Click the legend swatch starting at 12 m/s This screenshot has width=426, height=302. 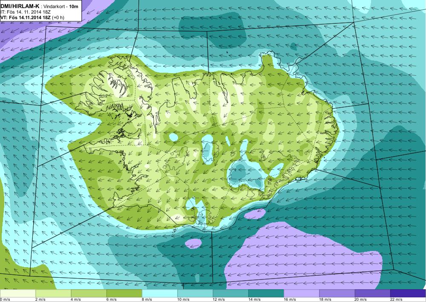coord(230,293)
